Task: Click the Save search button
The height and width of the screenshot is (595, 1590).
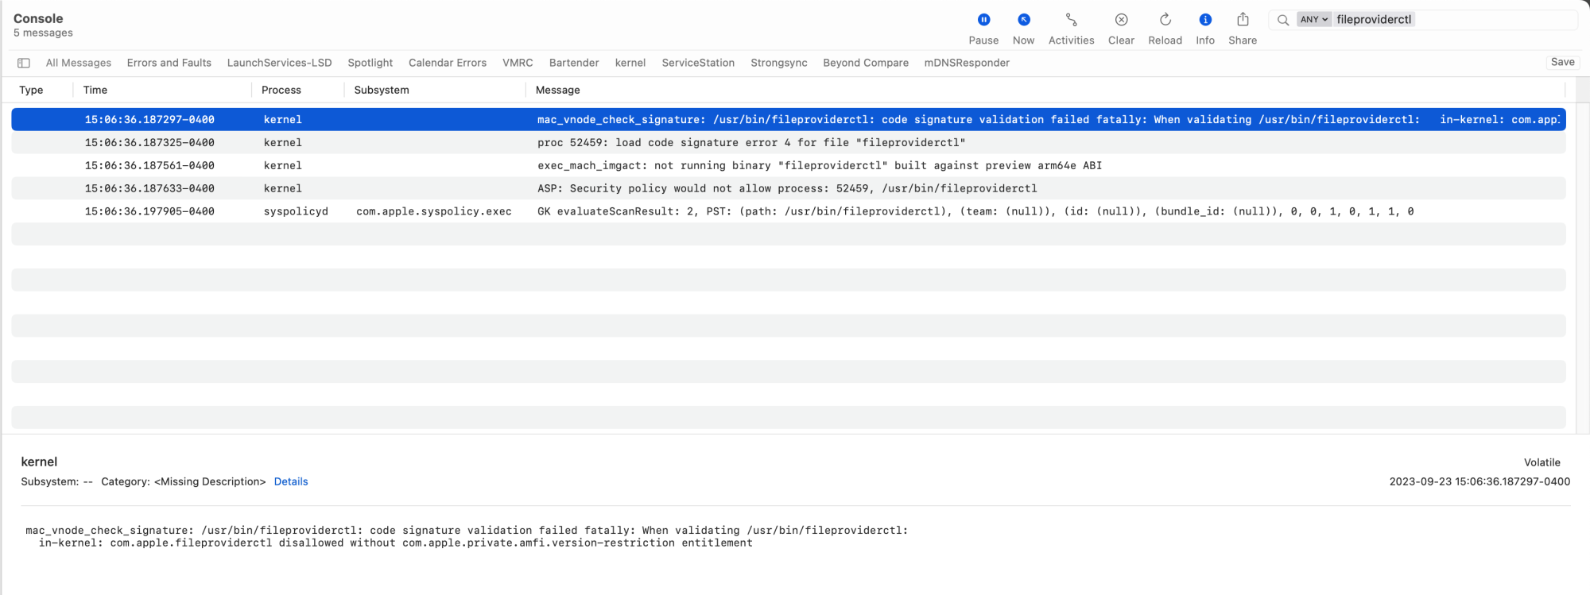Action: [x=1562, y=62]
